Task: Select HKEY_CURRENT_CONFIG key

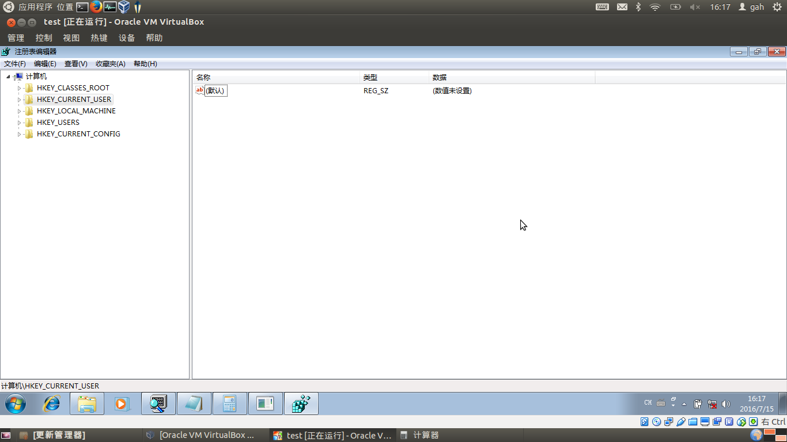Action: coord(78,134)
